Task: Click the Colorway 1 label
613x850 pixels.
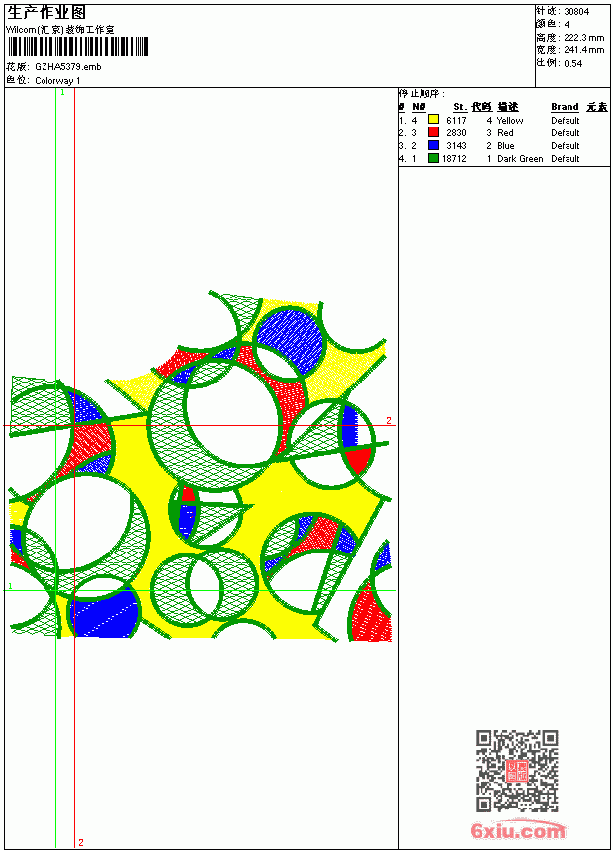Action: click(x=57, y=81)
